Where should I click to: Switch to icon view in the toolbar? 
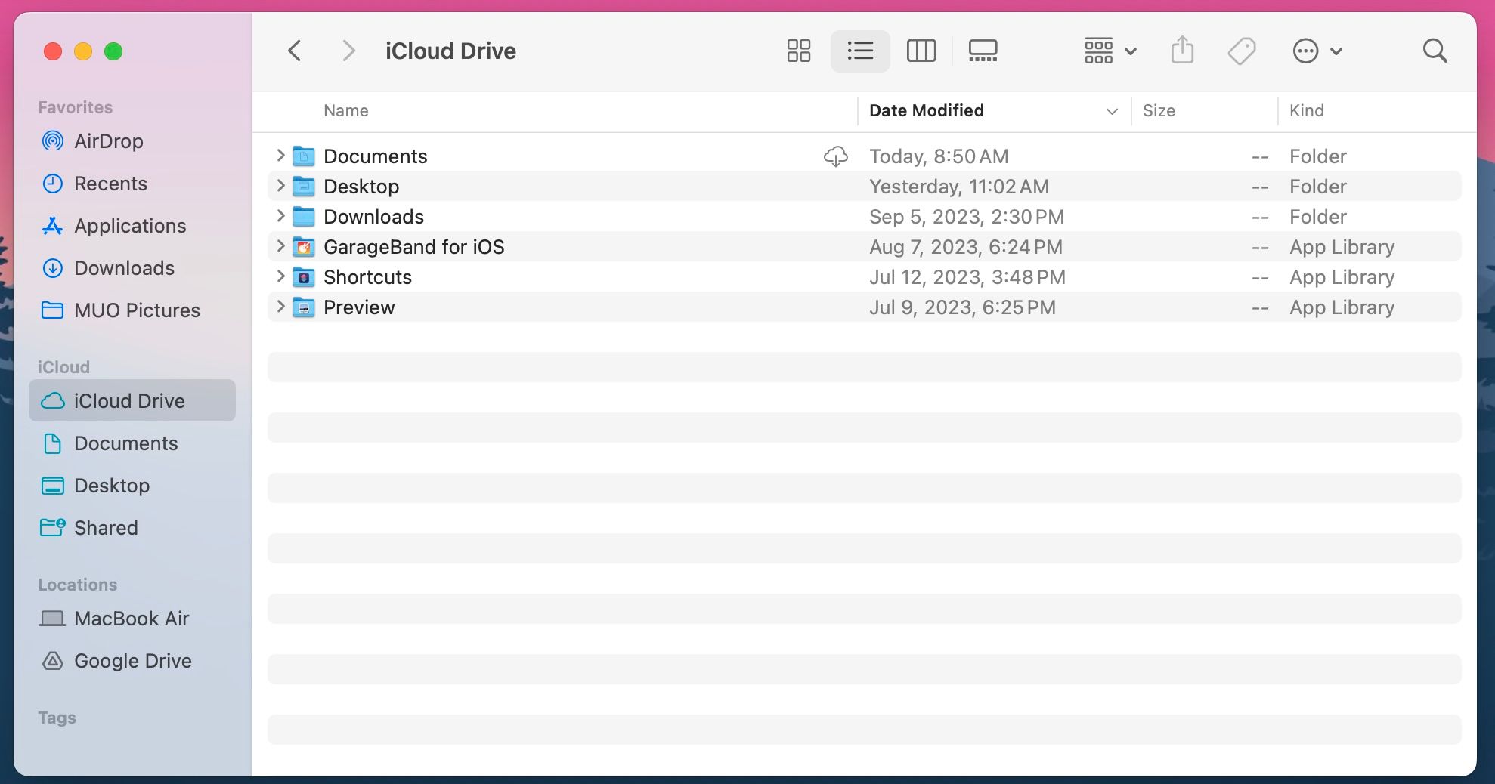(799, 51)
